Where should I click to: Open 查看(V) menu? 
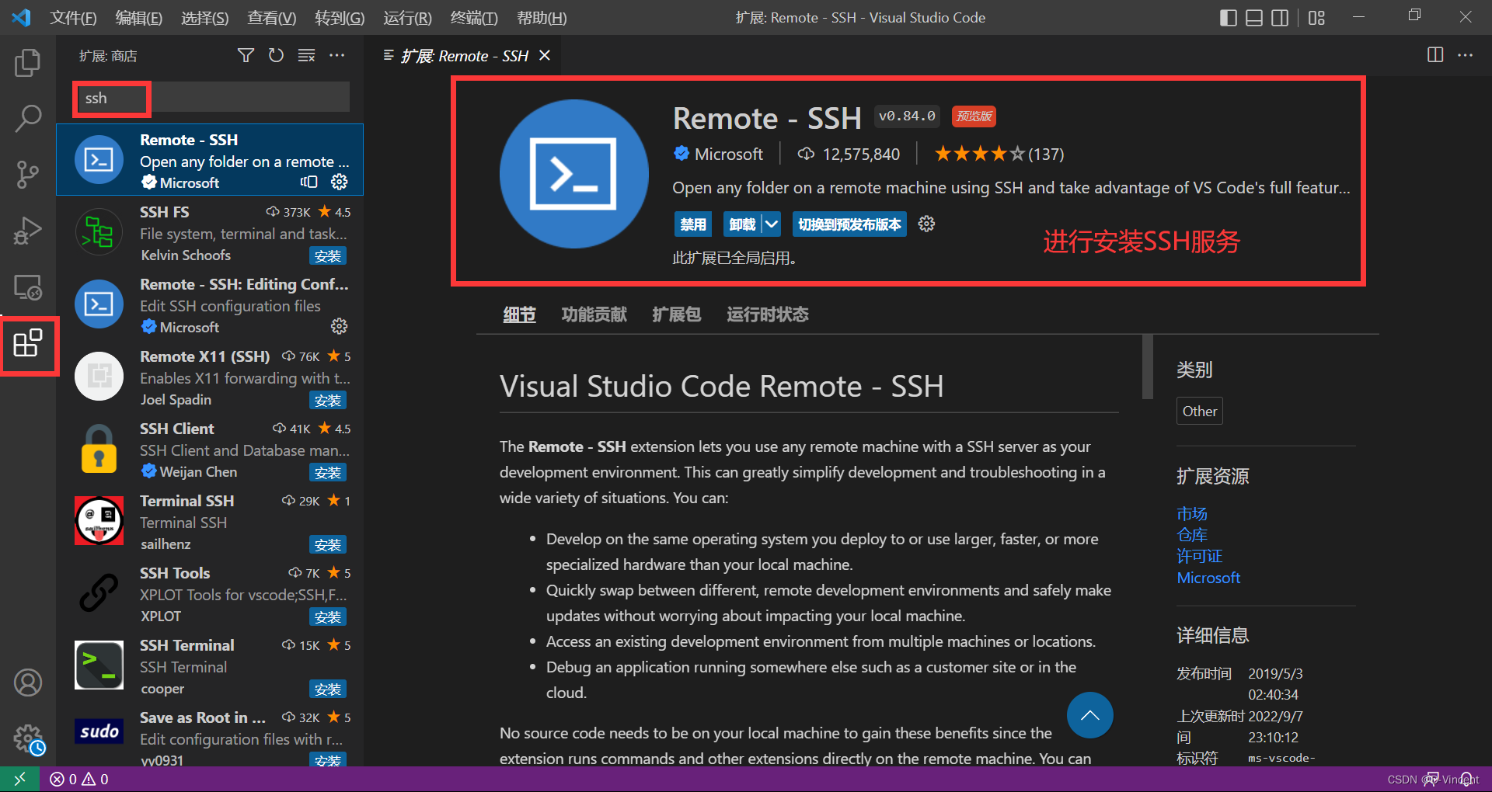[x=271, y=18]
